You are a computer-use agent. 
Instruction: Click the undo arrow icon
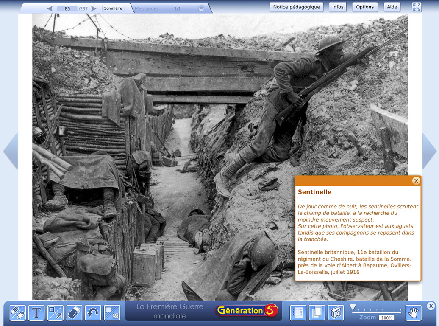coord(93,313)
